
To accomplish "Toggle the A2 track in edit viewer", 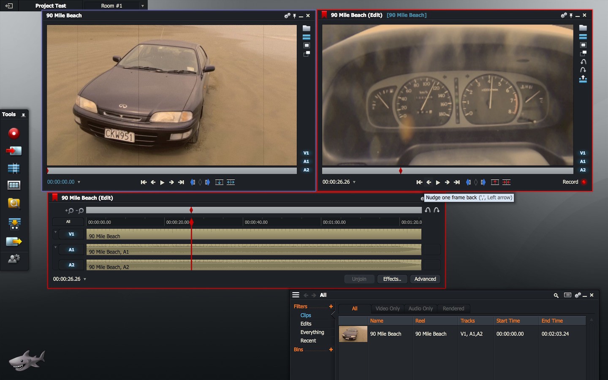I will tap(583, 170).
